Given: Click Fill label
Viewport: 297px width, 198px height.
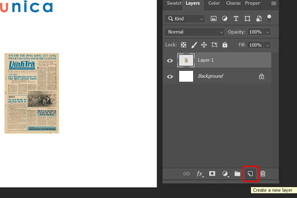Looking at the screenshot, I should (242, 45).
